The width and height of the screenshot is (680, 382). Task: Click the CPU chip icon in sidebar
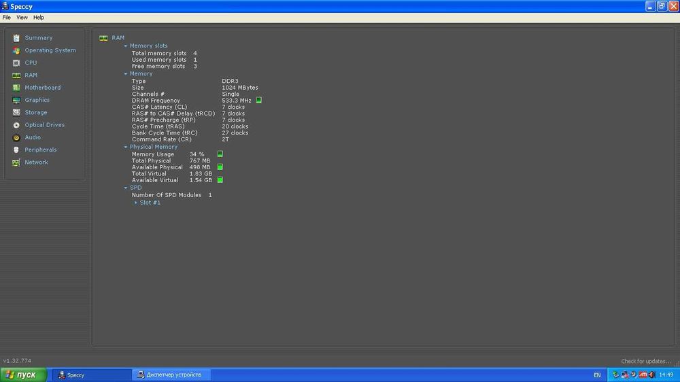(x=16, y=63)
